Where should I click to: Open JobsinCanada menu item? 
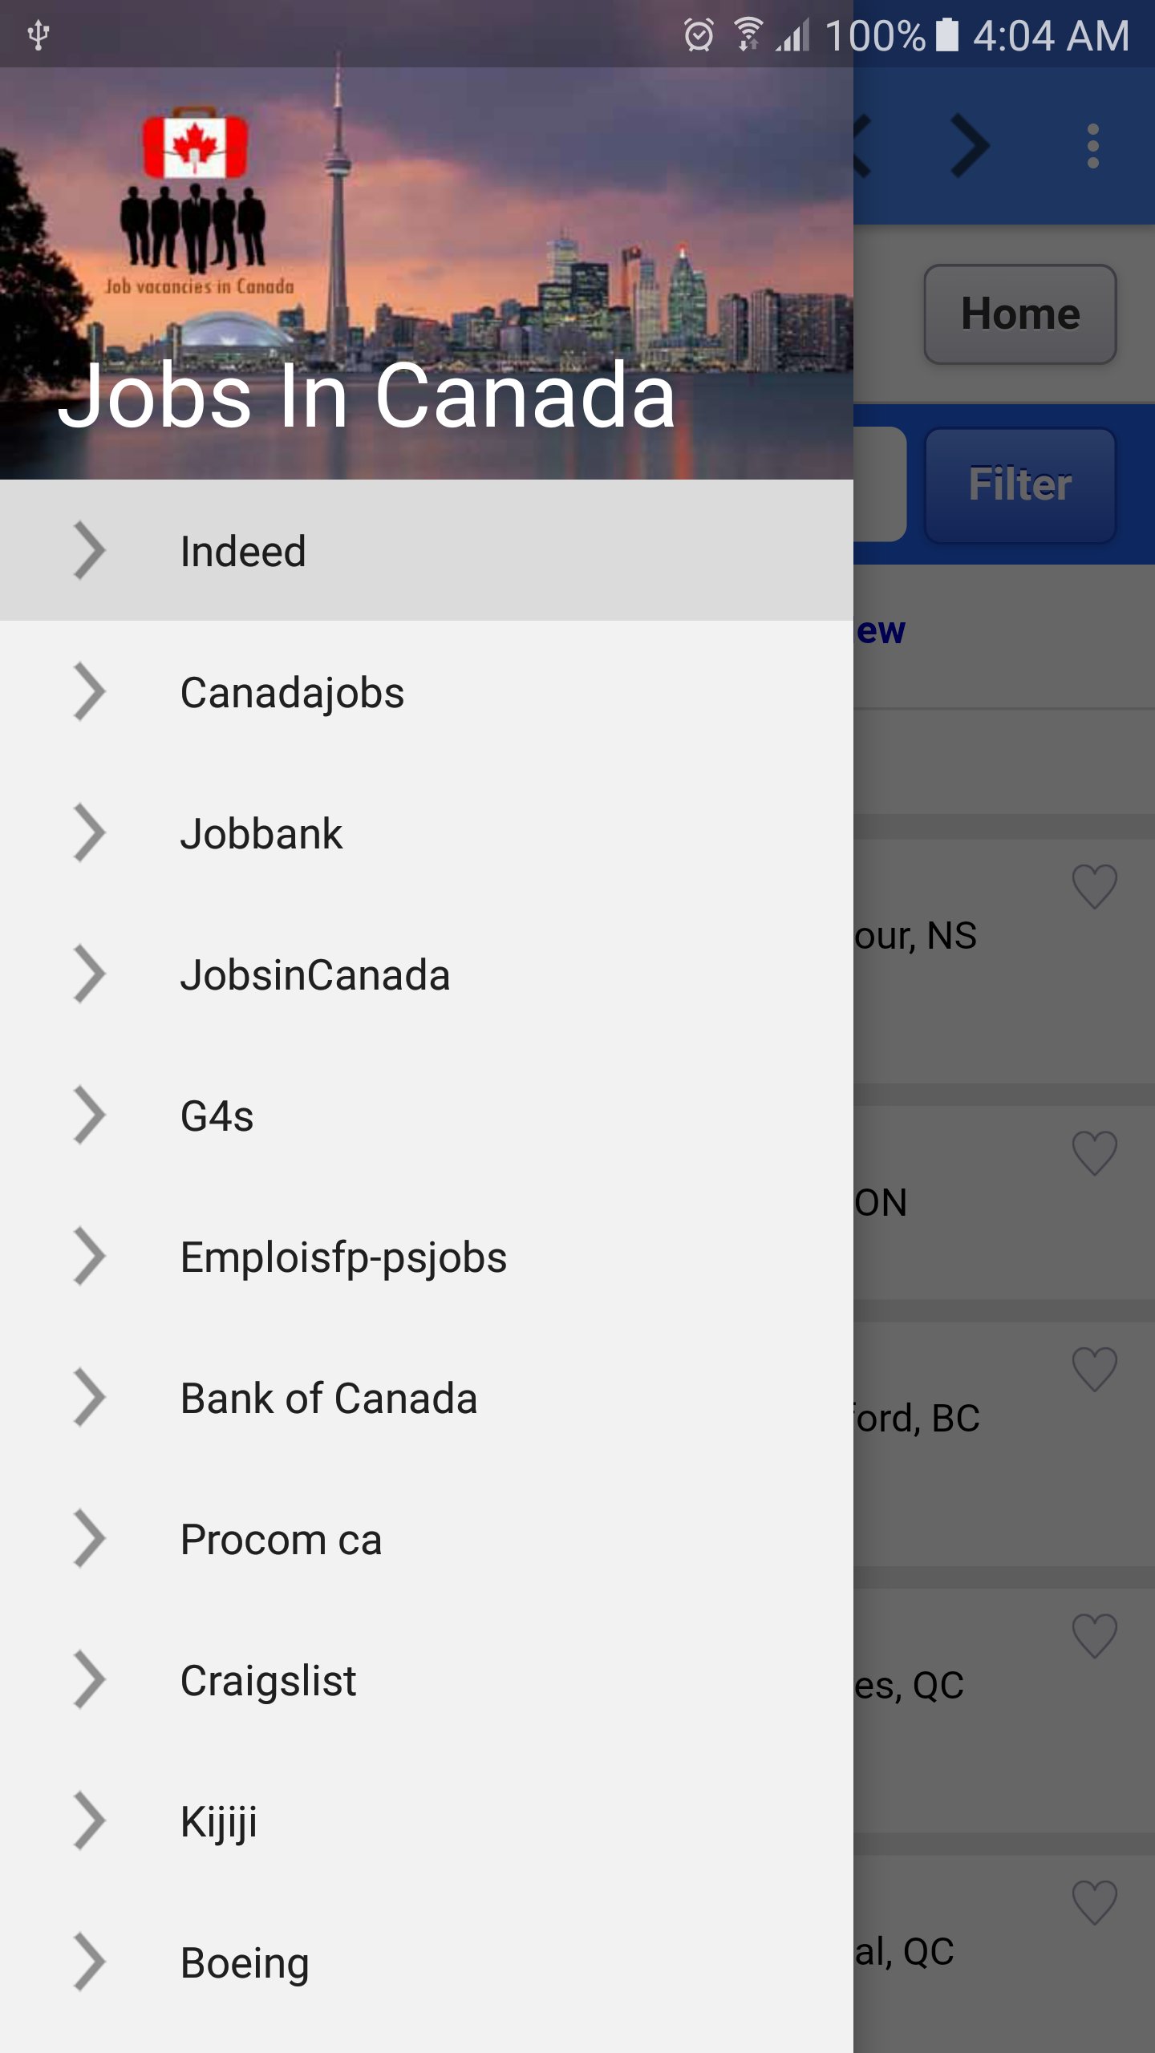click(314, 974)
